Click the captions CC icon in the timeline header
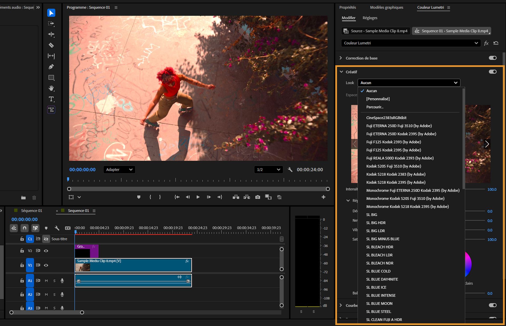The height and width of the screenshot is (326, 506). pos(68,228)
